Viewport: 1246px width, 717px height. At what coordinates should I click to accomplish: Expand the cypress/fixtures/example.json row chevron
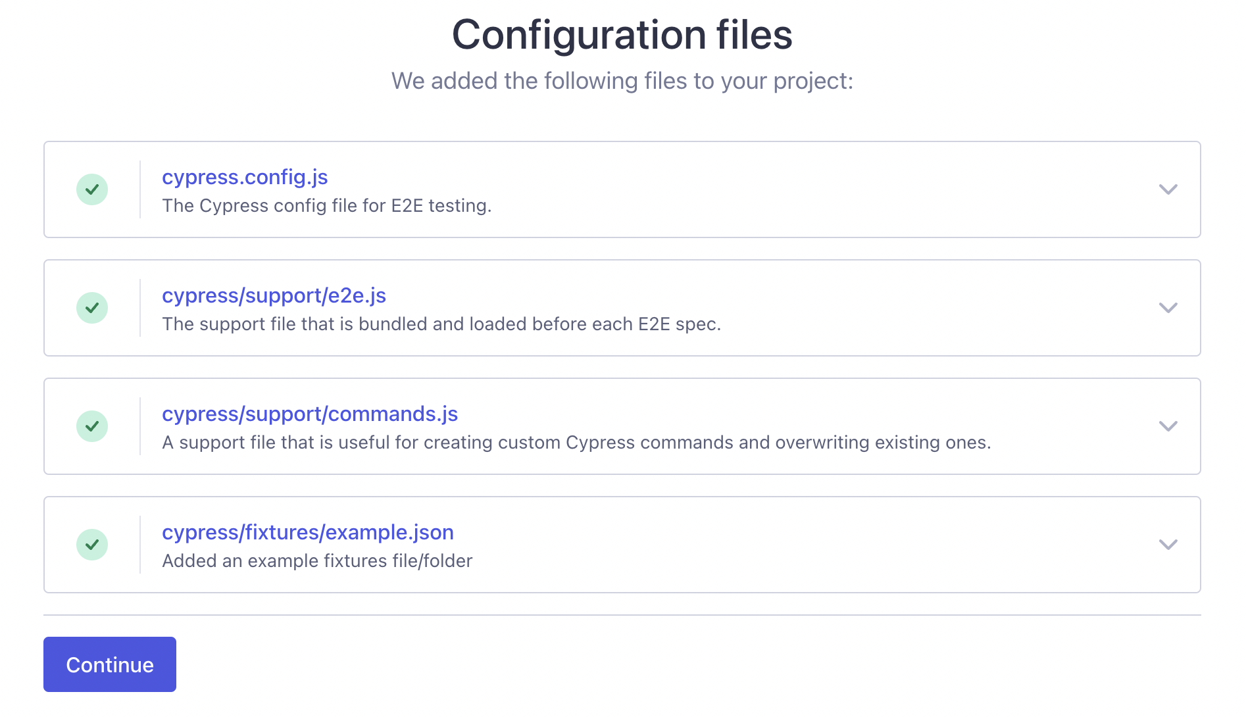click(1168, 545)
